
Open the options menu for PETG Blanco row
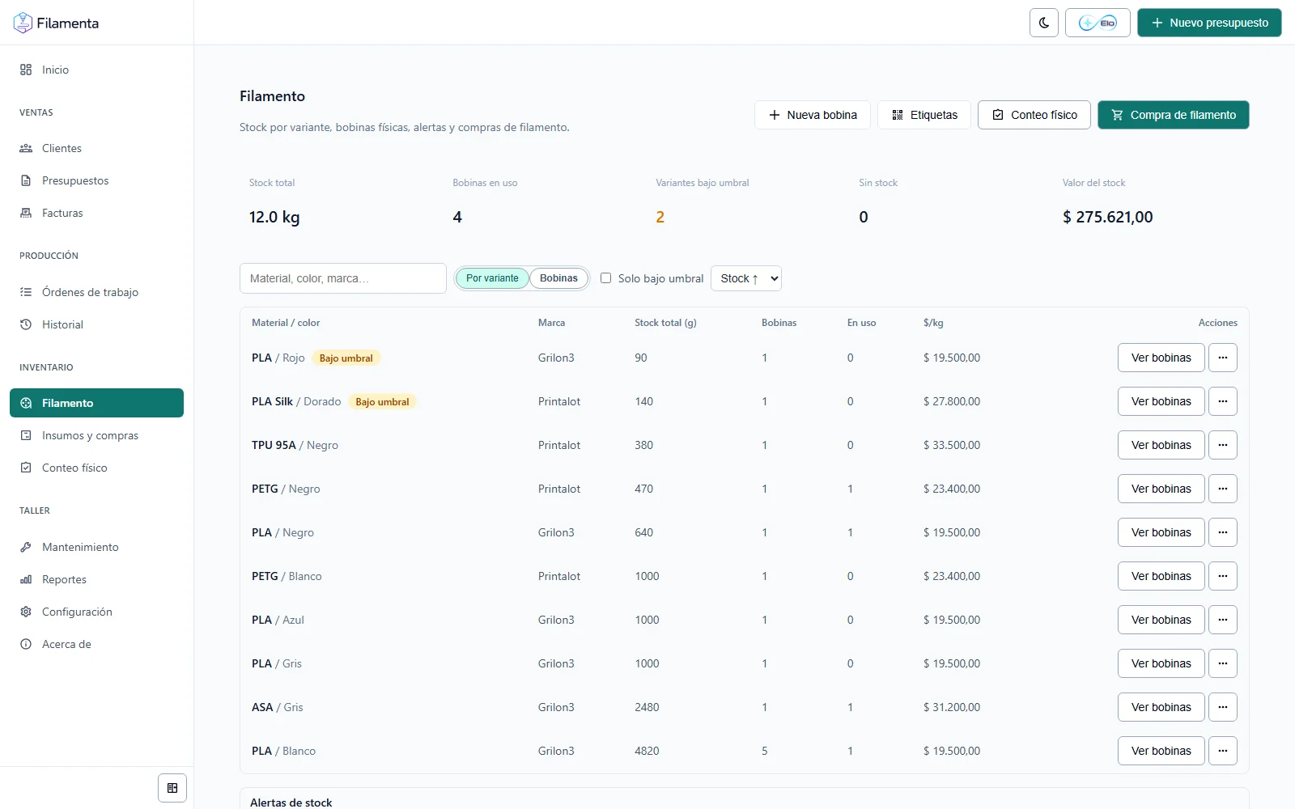click(x=1222, y=576)
